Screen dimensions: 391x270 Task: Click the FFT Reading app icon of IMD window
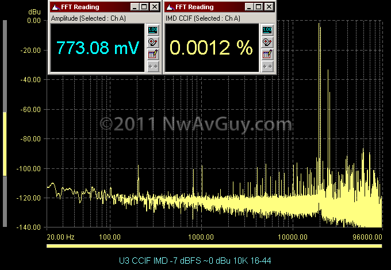[170, 7]
